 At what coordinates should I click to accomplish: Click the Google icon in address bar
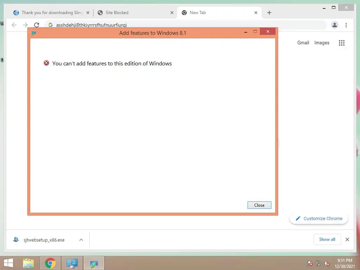click(x=51, y=25)
